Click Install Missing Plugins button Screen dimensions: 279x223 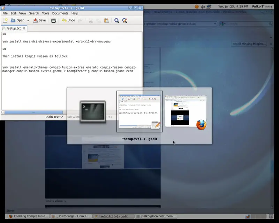pos(249,44)
